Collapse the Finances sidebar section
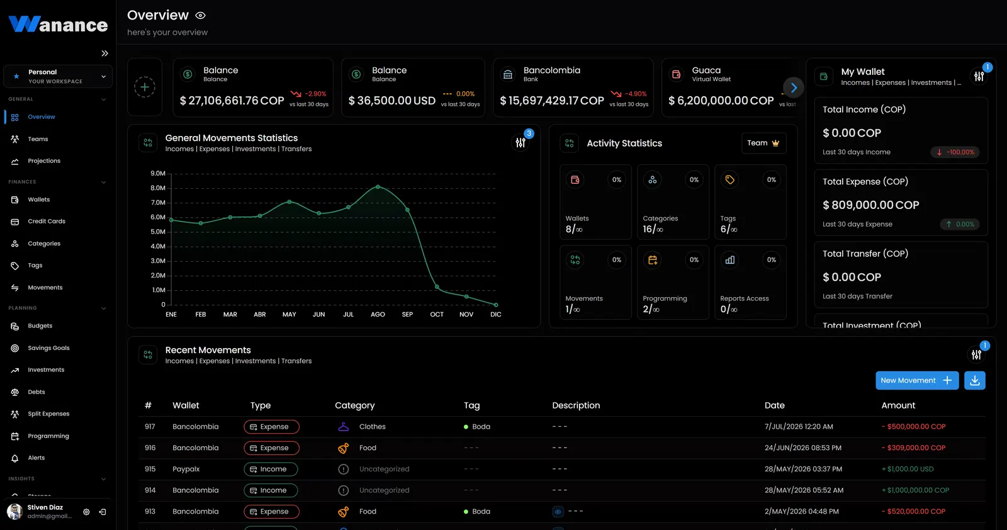 pos(104,182)
